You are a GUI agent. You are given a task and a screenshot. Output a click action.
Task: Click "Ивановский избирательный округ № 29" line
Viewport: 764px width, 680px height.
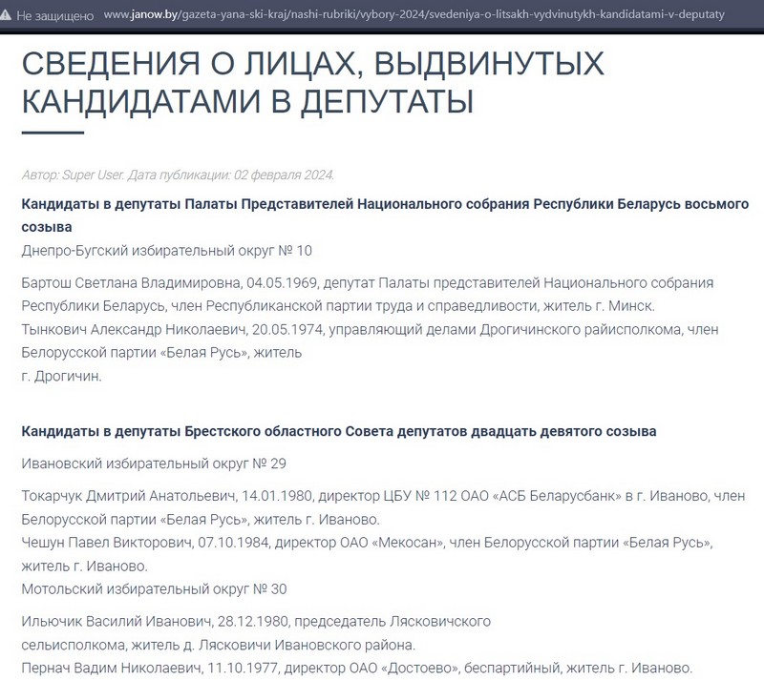[x=153, y=464]
